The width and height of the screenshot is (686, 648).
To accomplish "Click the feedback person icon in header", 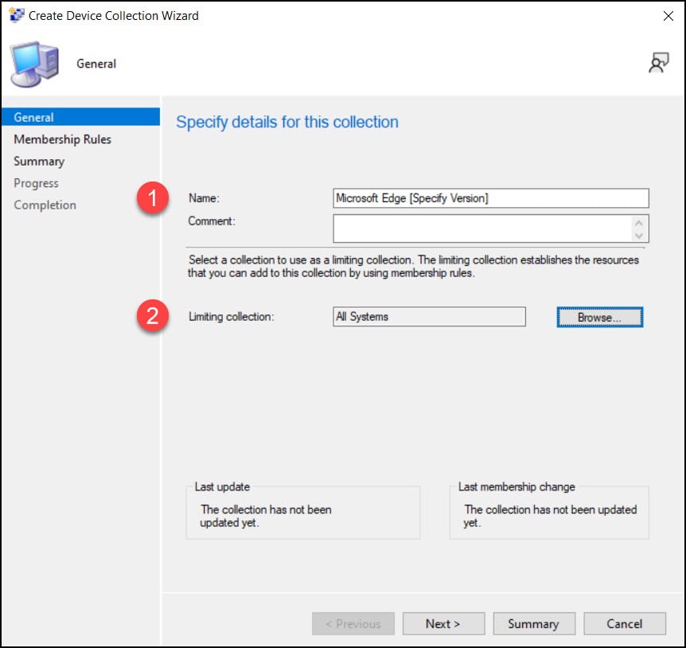I will click(x=658, y=63).
